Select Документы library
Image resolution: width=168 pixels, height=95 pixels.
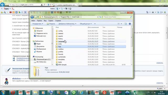tap(40, 46)
